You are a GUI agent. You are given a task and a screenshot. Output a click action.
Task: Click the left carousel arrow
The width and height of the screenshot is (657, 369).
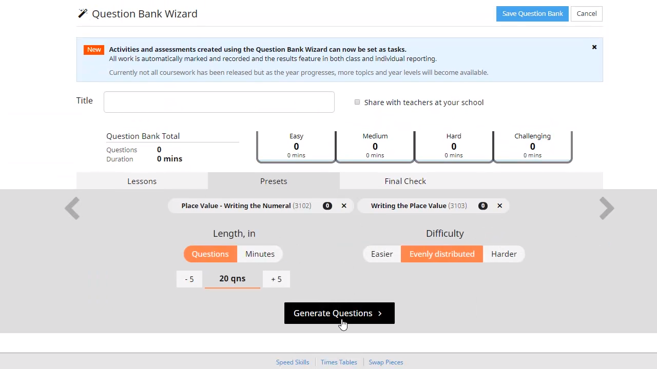[x=72, y=208]
